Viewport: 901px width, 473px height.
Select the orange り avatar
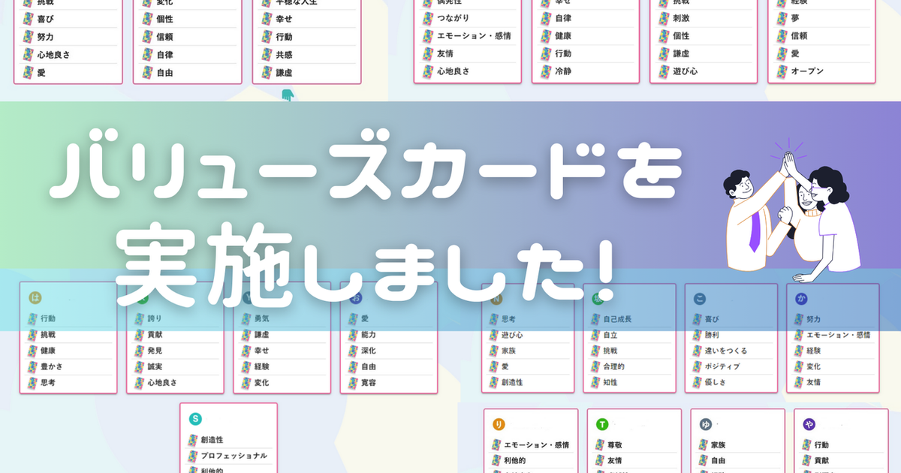[x=499, y=424]
